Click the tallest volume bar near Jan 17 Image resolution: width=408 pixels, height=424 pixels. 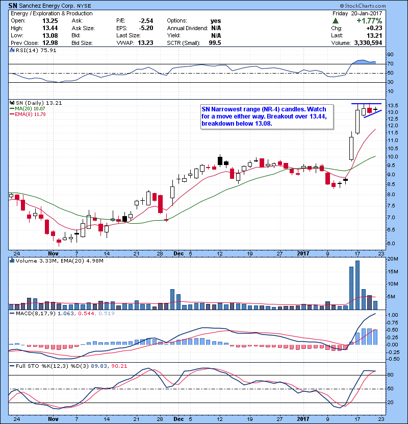click(x=358, y=285)
